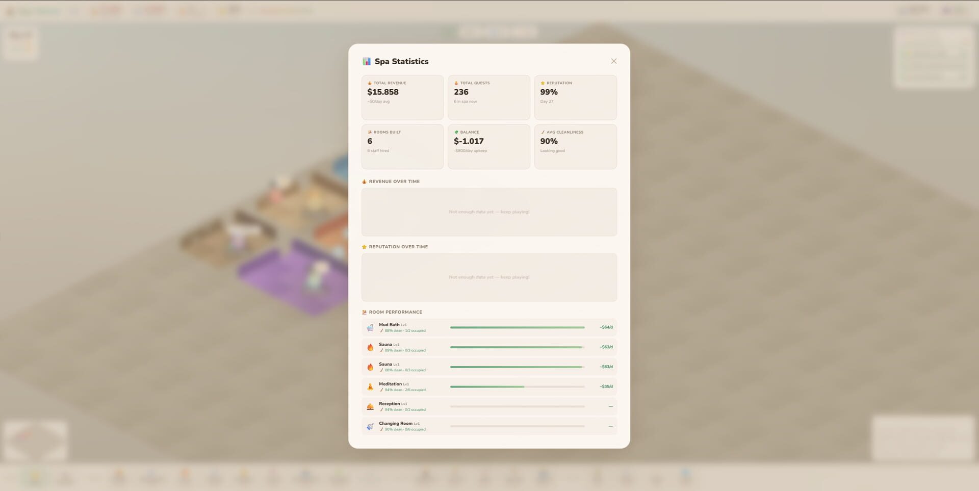Click the empty Revenue Over Time chart area
The image size is (979, 491).
tap(489, 212)
